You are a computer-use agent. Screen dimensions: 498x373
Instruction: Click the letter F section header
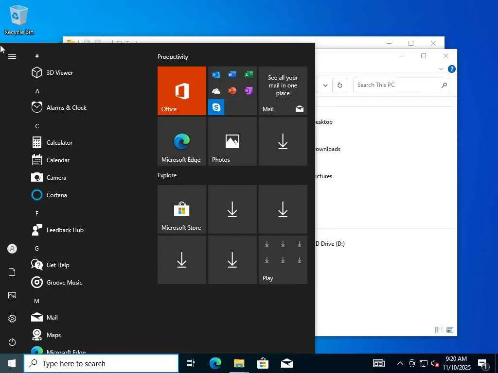tap(37, 214)
